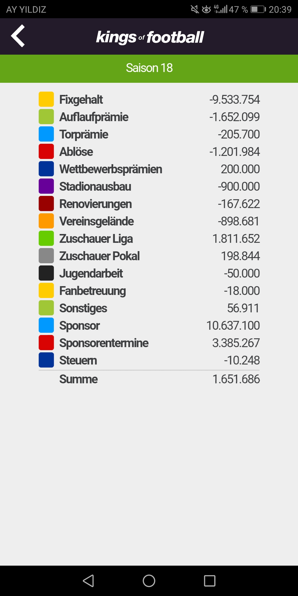Screen dimensions: 298x596
Task: Tap Android back navigation triangle
Action: [x=88, y=581]
